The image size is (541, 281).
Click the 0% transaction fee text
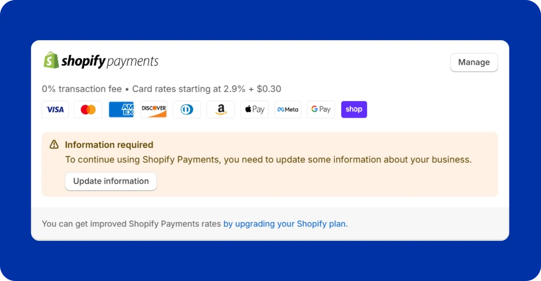[x=82, y=89]
